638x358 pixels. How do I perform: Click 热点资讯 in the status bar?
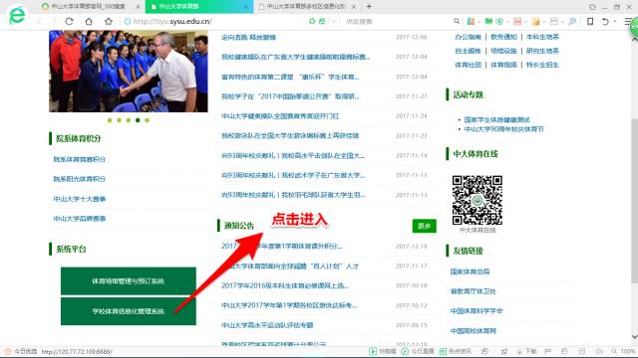pos(456,351)
